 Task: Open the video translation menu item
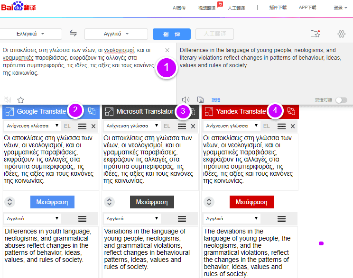(207, 8)
